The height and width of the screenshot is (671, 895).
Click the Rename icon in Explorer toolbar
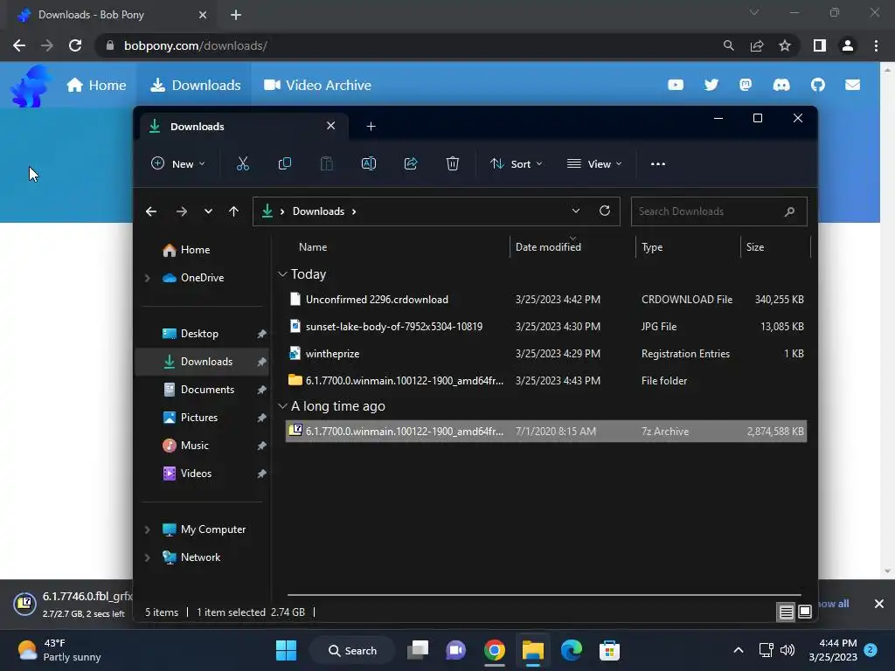click(369, 163)
